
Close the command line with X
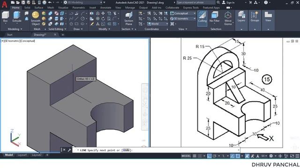64,150
